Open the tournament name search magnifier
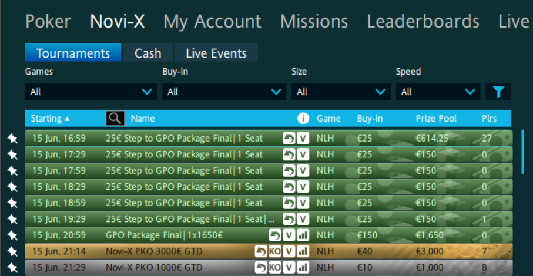The height and width of the screenshot is (276, 533). click(x=115, y=118)
